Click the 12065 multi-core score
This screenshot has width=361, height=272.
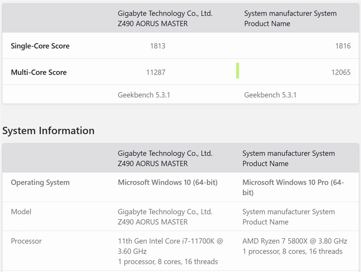(341, 72)
